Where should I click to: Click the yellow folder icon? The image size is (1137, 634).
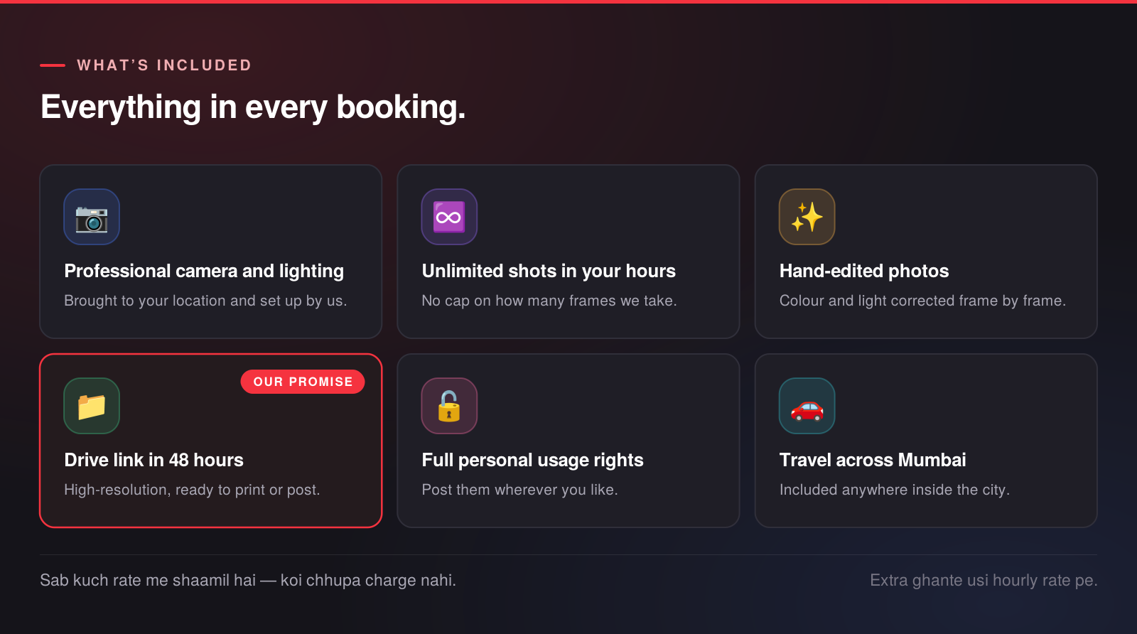(92, 406)
